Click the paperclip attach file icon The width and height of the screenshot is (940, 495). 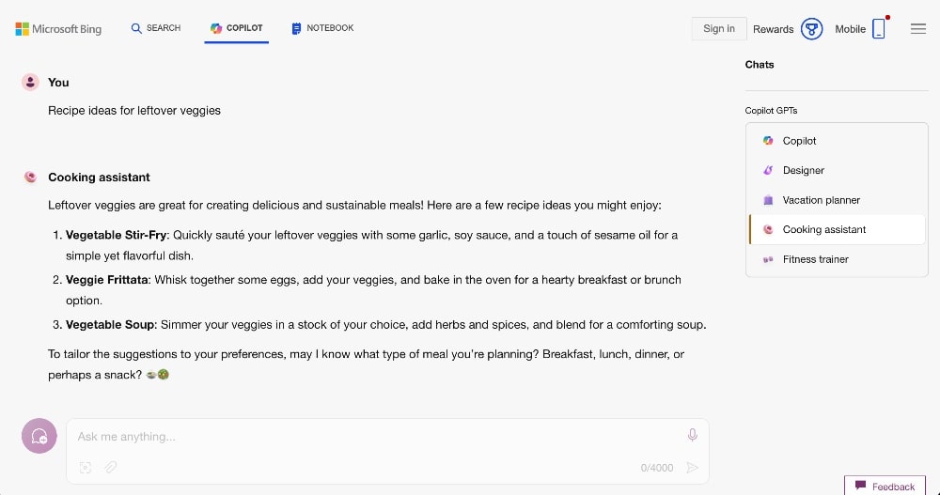click(110, 467)
